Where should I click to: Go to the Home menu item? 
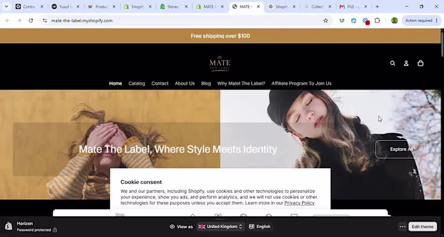[x=115, y=83]
